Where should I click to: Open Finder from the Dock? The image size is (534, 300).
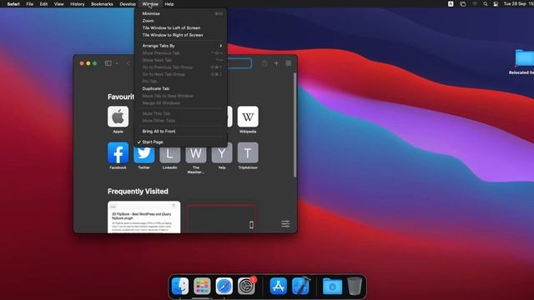click(180, 286)
